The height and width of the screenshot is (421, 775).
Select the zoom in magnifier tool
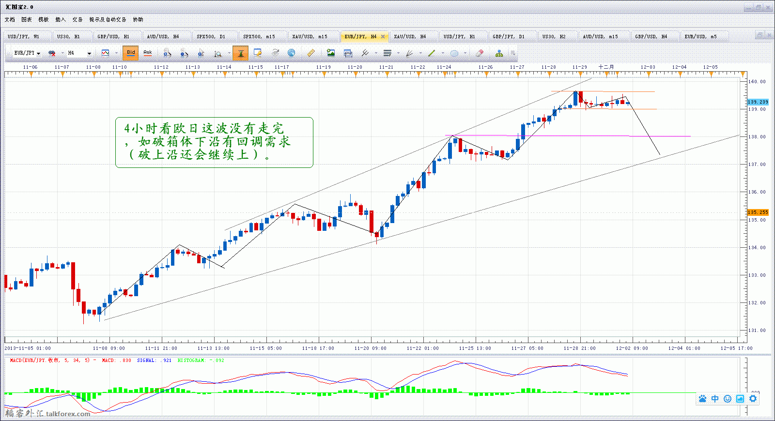click(167, 53)
